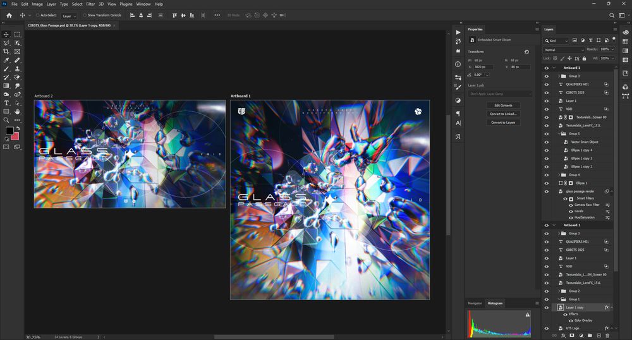Open the Actions play panel icon
This screenshot has width=632, height=340.
[458, 33]
